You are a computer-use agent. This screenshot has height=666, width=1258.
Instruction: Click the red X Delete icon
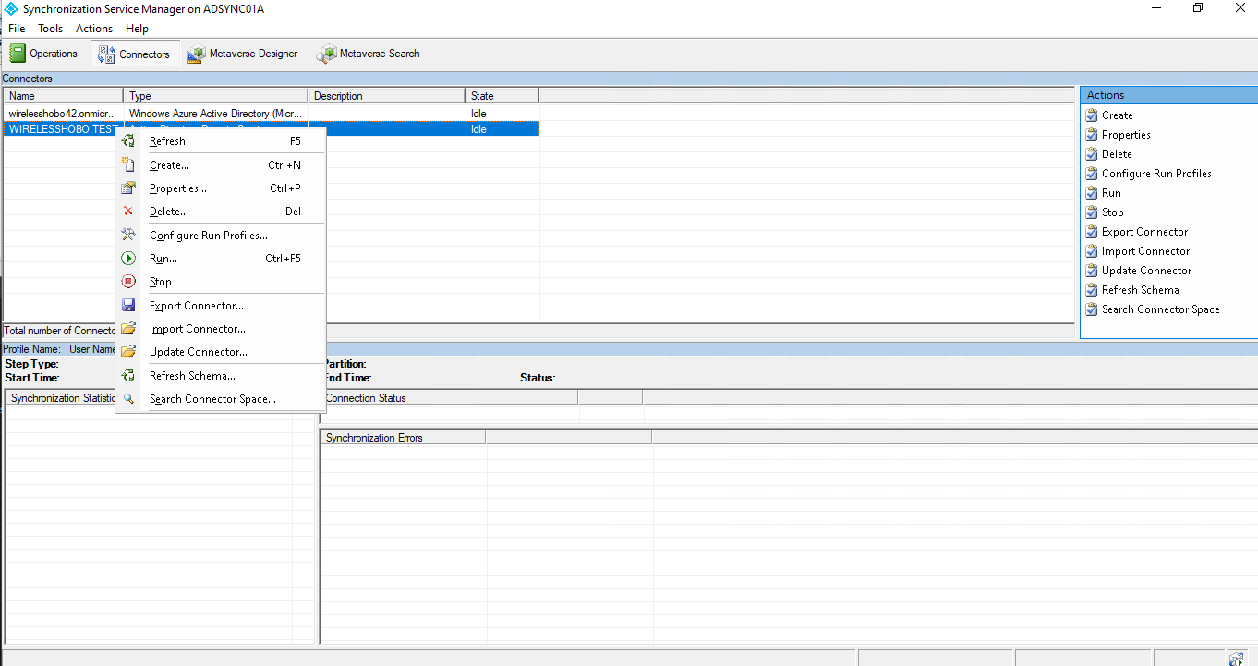128,212
